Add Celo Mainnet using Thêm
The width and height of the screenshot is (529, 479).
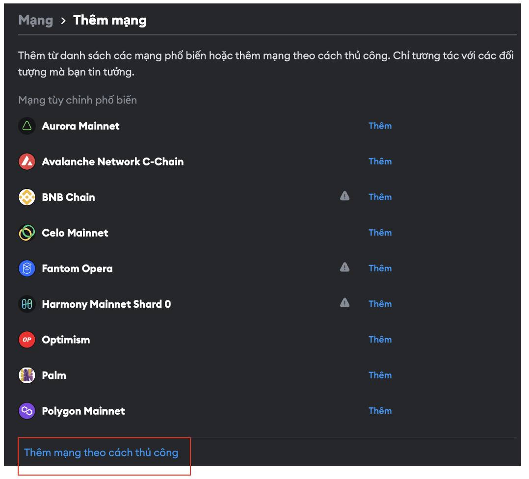point(380,233)
